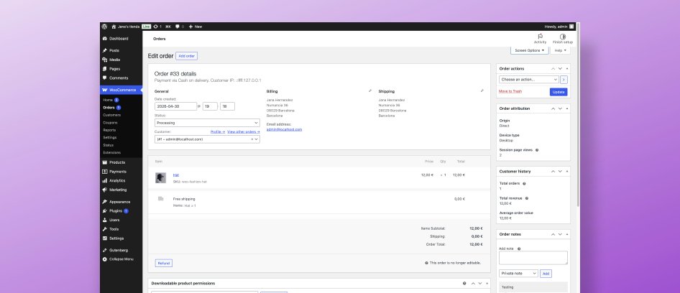Collapse the Order actions panel
This screenshot has width=680, height=293.
(567, 68)
